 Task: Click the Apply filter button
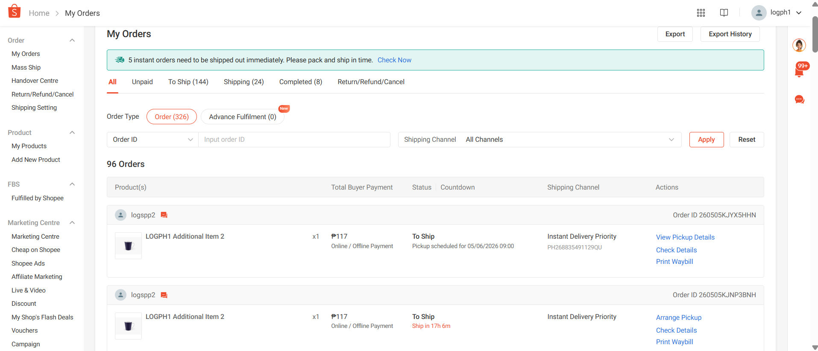(x=707, y=140)
